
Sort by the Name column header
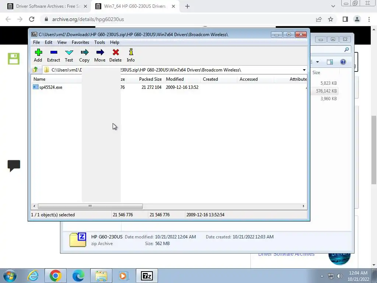pyautogui.click(x=39, y=79)
